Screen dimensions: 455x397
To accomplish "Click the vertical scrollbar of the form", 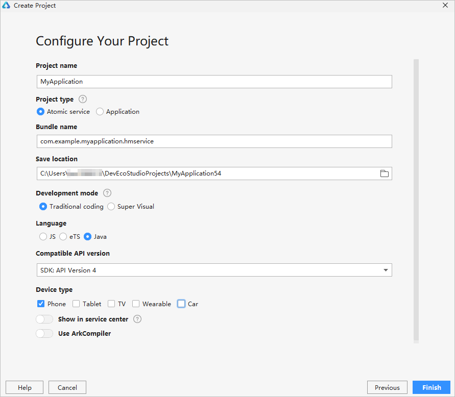I will [416, 199].
